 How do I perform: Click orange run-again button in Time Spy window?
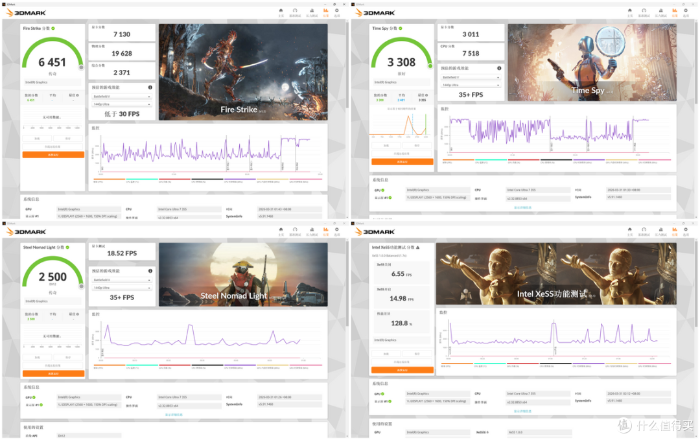point(402,162)
